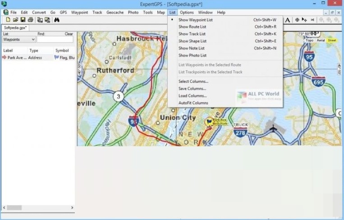344x220 pixels.
Task: Click the Print icon in the toolbar
Action: [31, 20]
